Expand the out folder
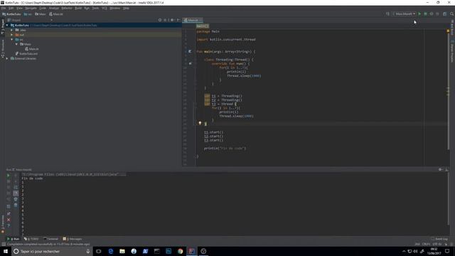Image resolution: width=455 pixels, height=256 pixels. 12,35
